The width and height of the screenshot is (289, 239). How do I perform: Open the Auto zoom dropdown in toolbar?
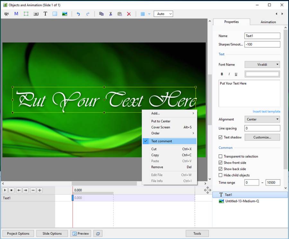pos(163,14)
